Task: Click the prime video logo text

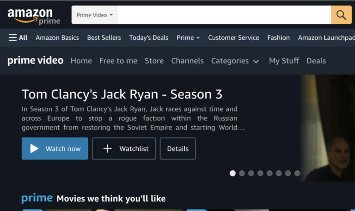Action: tap(35, 61)
